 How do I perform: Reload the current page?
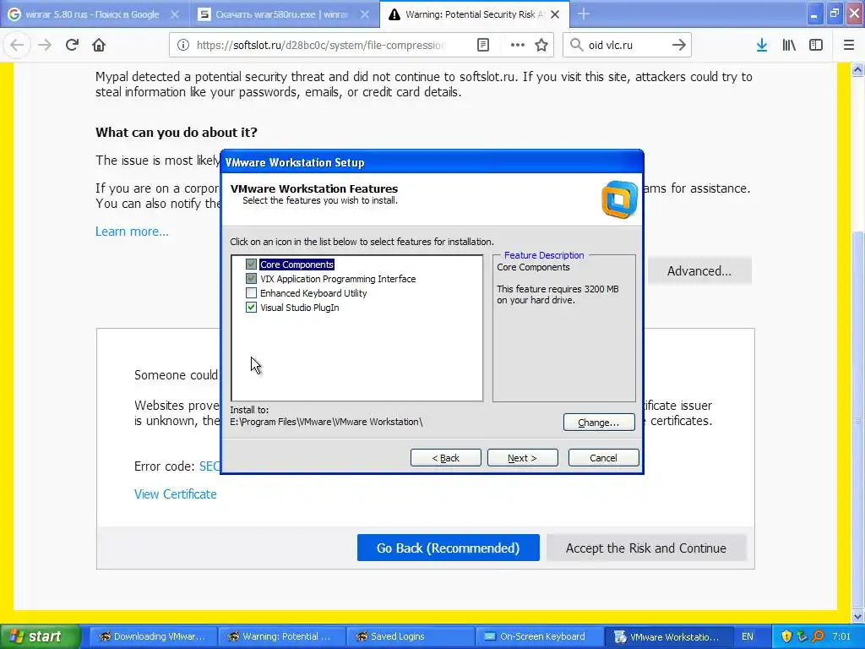pyautogui.click(x=72, y=46)
